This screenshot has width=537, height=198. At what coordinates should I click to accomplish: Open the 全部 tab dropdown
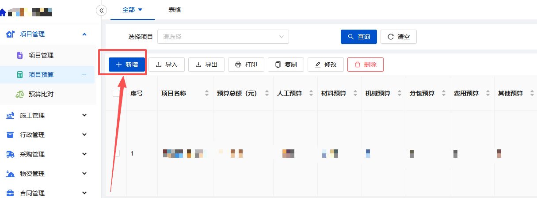coord(132,10)
